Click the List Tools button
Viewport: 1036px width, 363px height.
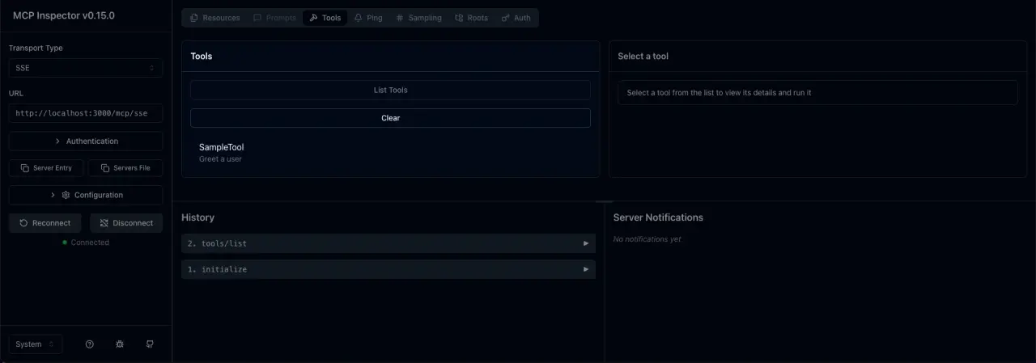click(390, 90)
